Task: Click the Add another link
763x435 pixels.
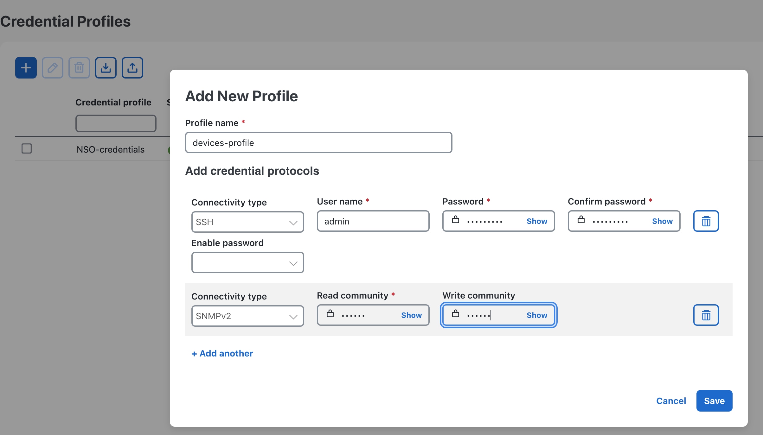Action: (x=222, y=353)
